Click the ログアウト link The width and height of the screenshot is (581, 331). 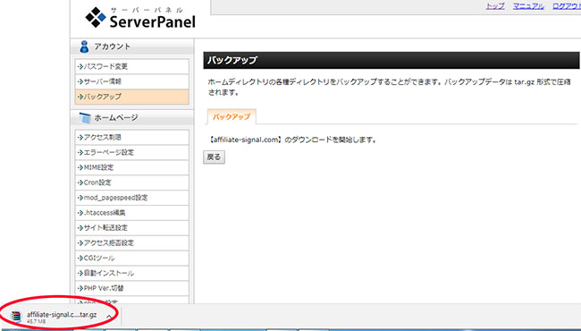tap(567, 6)
